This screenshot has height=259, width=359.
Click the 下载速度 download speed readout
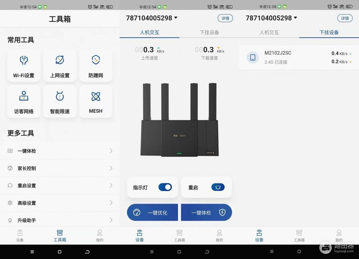point(209,53)
